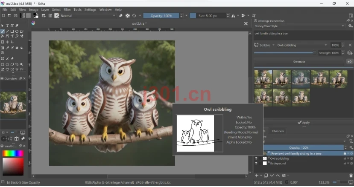Open the layer filter funnel dropdown
Screen dimensions: 354x187
tap(351, 141)
